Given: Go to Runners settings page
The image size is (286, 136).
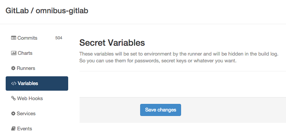Looking at the screenshot, I should point(37,68).
